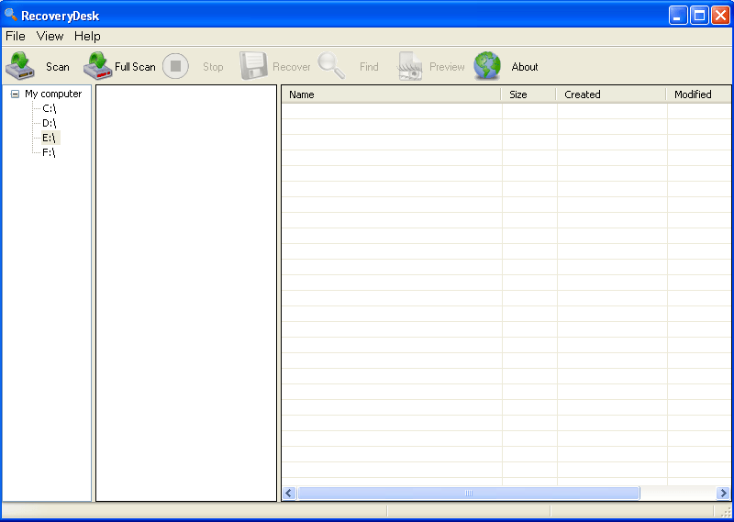Open the View menu
The image size is (734, 522).
(x=50, y=36)
